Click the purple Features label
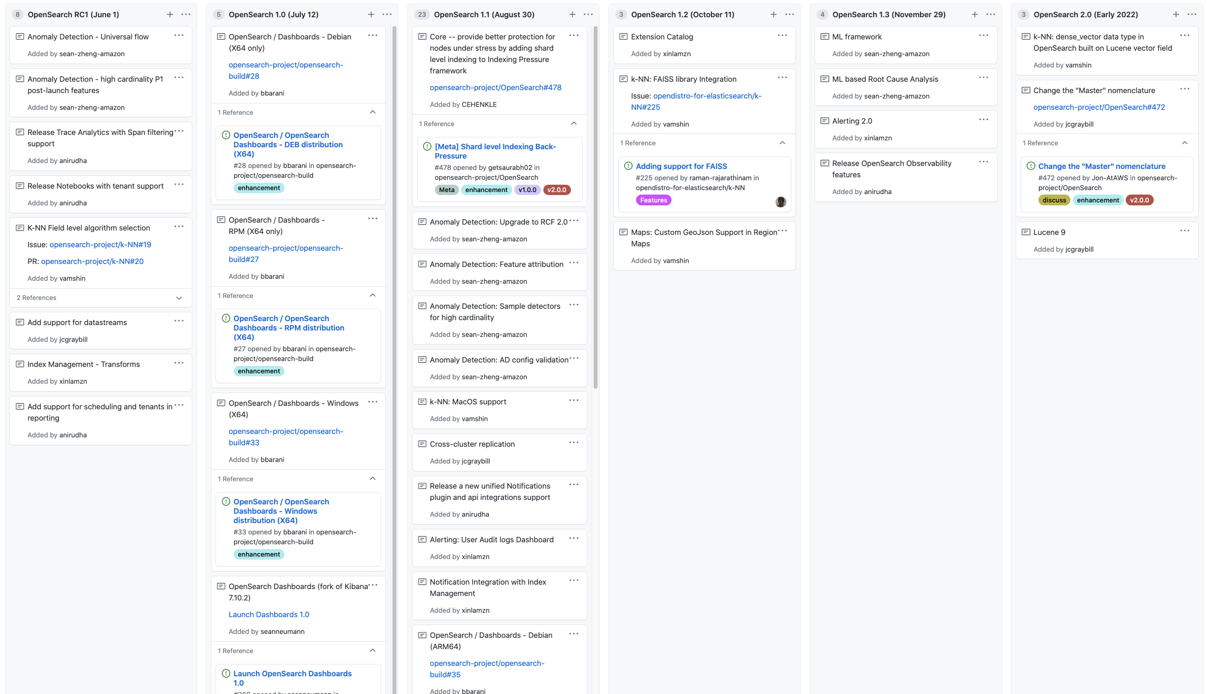Image resolution: width=1207 pixels, height=694 pixels. pyautogui.click(x=654, y=200)
